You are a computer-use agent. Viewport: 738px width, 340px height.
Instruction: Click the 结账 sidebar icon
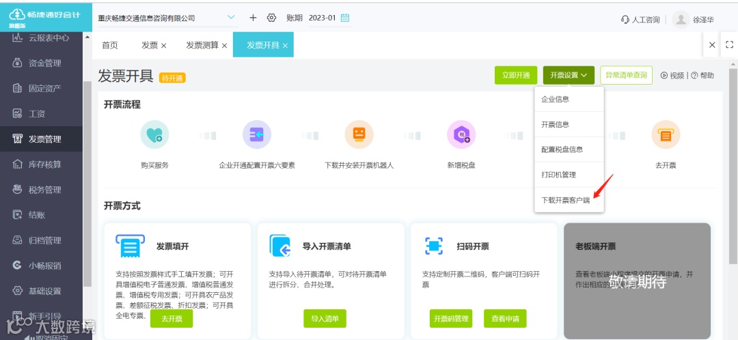[17, 215]
